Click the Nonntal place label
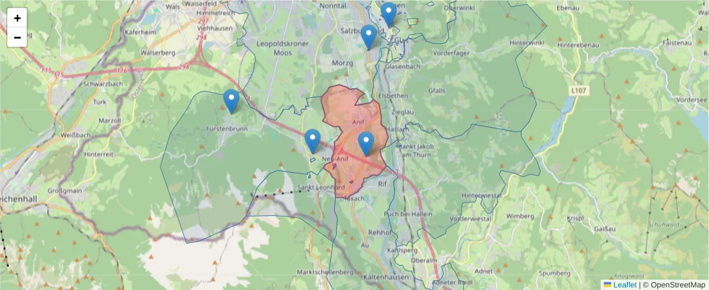The height and width of the screenshot is (290, 709). point(333,6)
